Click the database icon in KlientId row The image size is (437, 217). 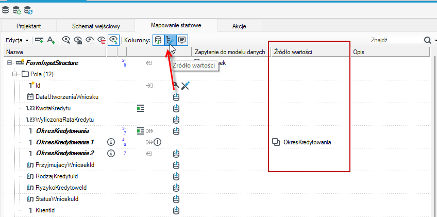pos(176,210)
